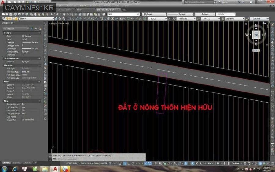Switch to the Layout1 tab
This screenshot has width=275, height=172.
pyautogui.click(x=16, y=163)
